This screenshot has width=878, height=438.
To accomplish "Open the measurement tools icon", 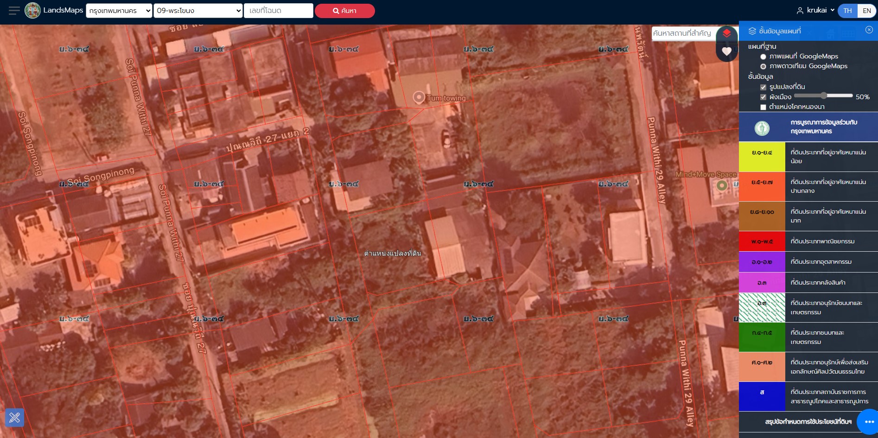I will pyautogui.click(x=14, y=418).
